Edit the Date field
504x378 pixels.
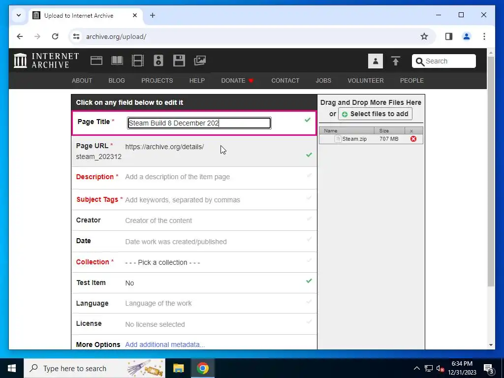click(194, 241)
